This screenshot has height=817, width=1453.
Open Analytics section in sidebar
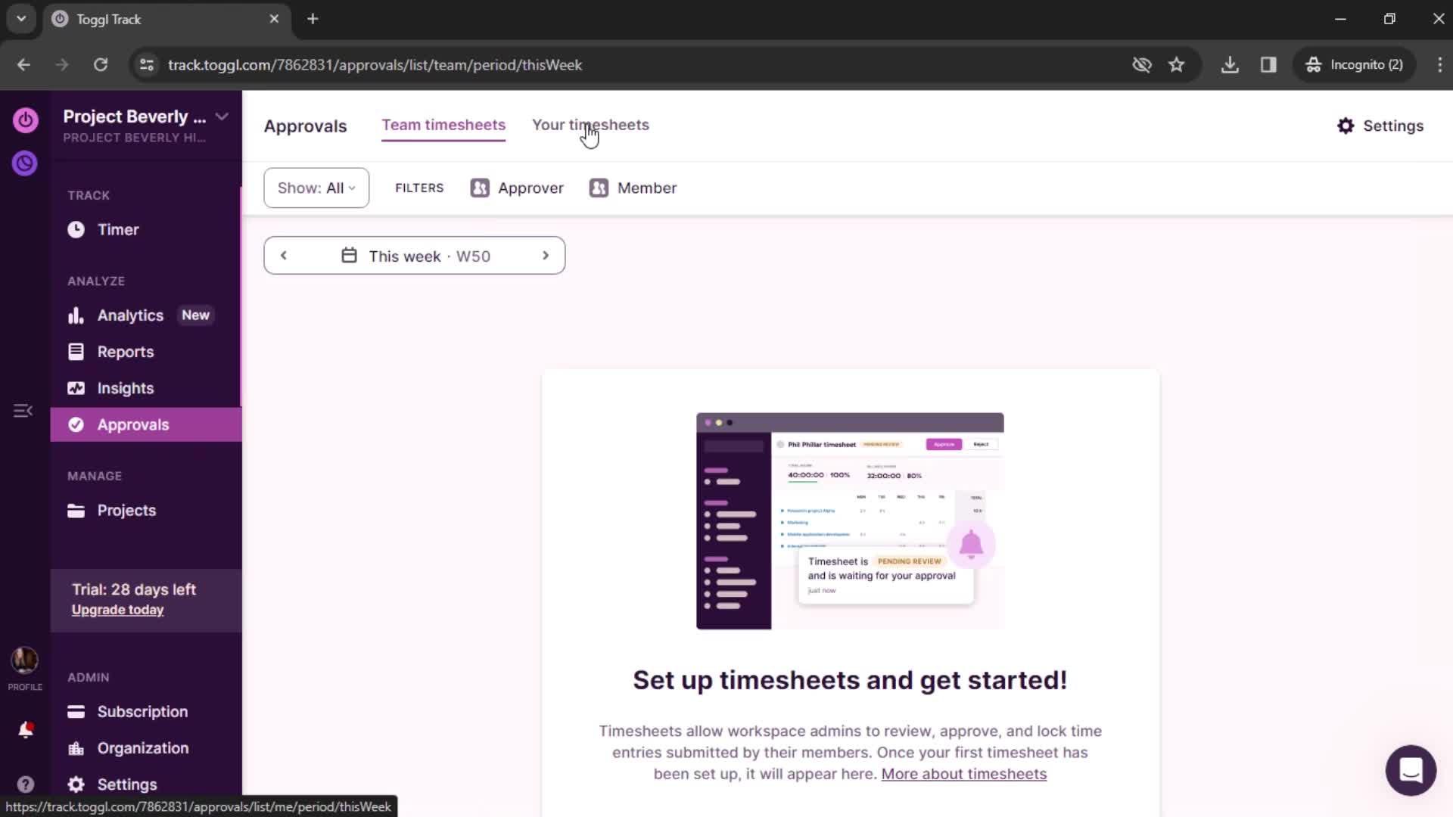pos(131,315)
